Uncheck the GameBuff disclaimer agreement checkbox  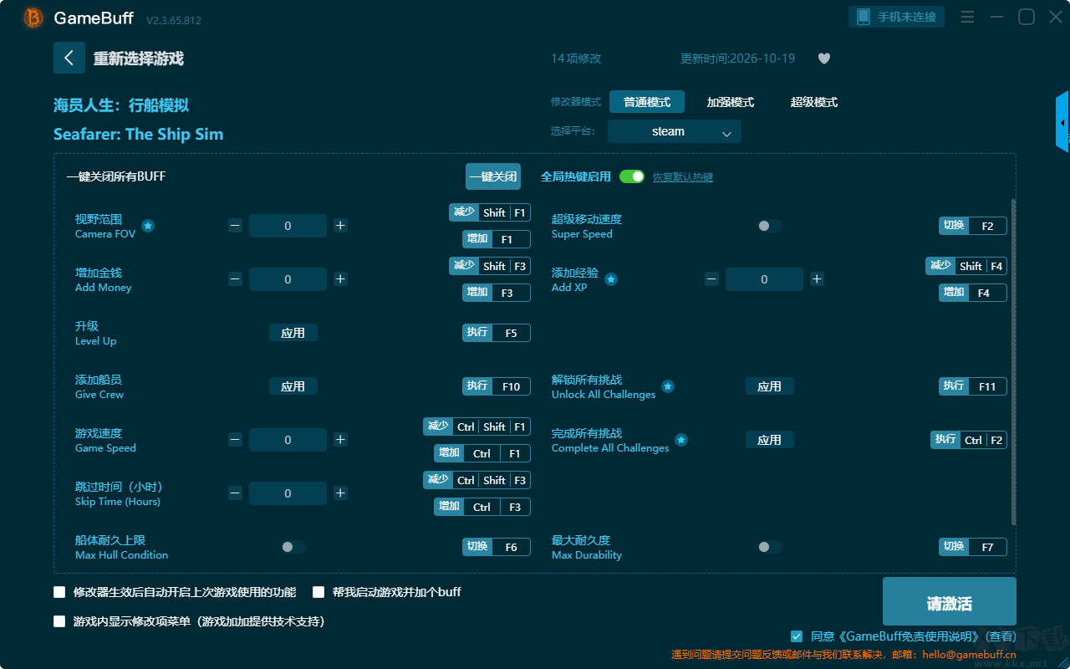[x=797, y=636]
